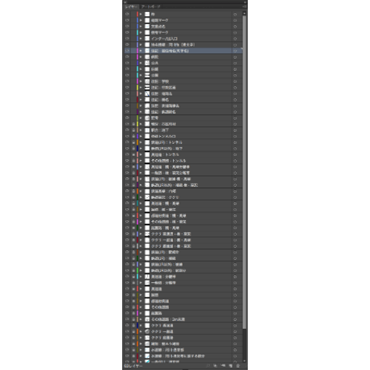
Task: Expand the 病院 layer contents
Action: (x=141, y=57)
